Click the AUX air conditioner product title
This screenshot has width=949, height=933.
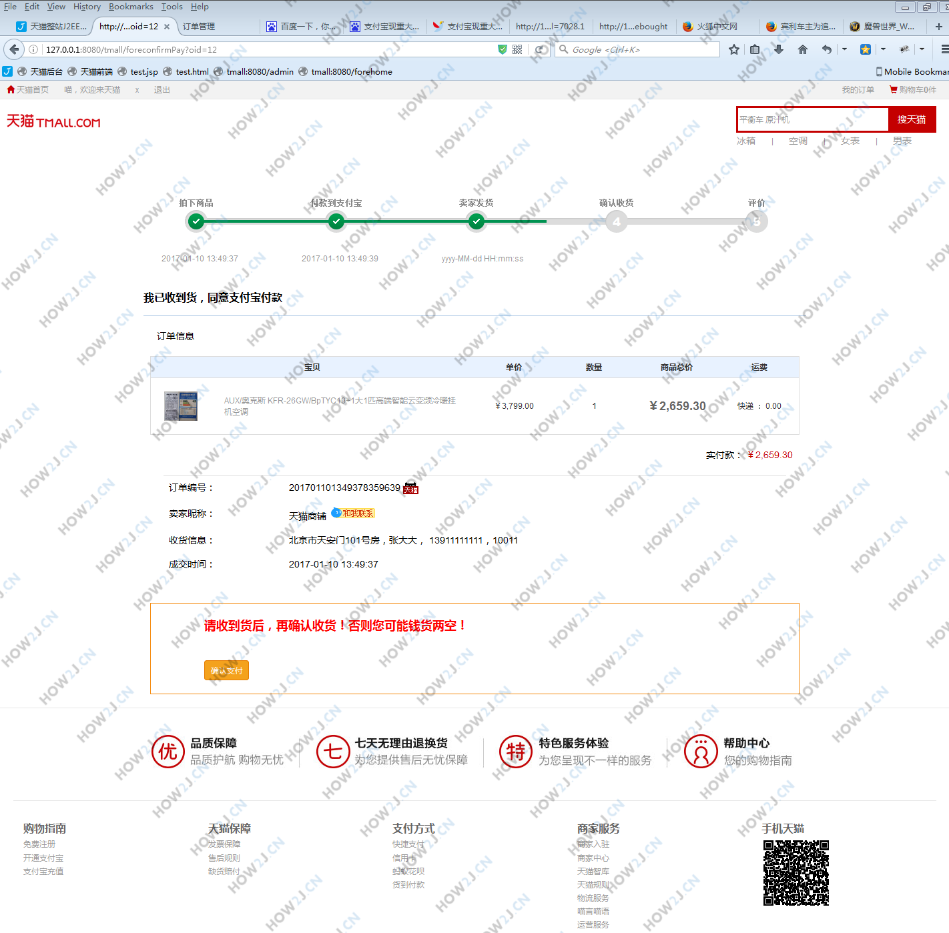pyautogui.click(x=340, y=406)
